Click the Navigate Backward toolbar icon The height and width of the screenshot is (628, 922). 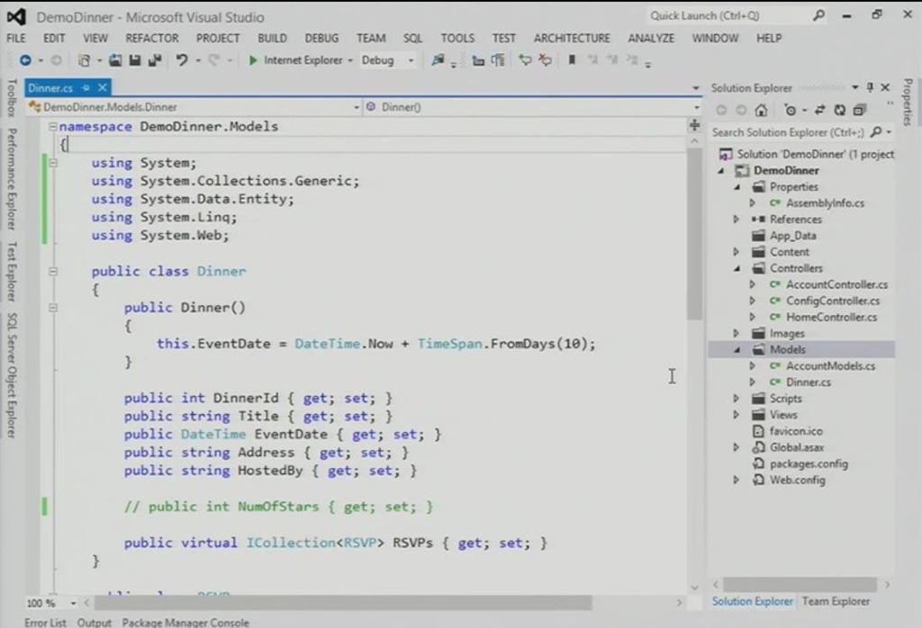(25, 60)
